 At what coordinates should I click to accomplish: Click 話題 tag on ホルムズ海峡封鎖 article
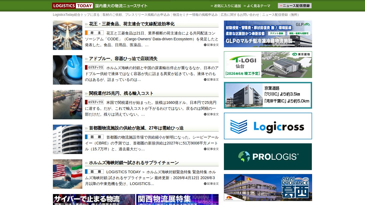click(x=94, y=172)
